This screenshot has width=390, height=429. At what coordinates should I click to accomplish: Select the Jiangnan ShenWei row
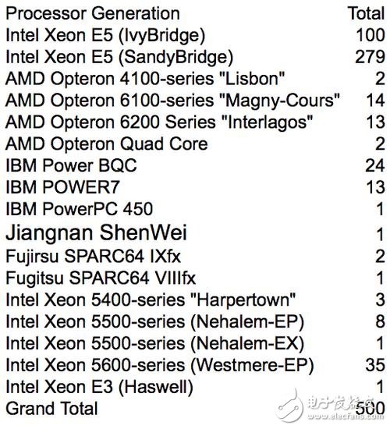(x=195, y=232)
